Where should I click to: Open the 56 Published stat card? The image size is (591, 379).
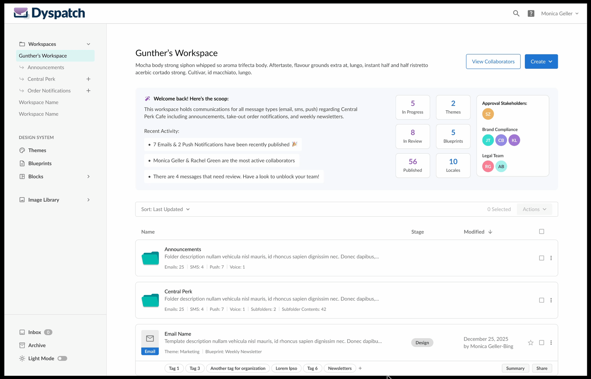(413, 165)
